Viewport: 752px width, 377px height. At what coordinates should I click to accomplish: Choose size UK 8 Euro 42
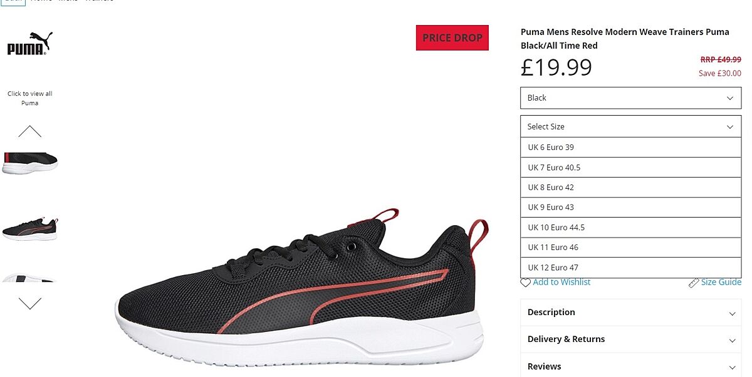coord(631,188)
